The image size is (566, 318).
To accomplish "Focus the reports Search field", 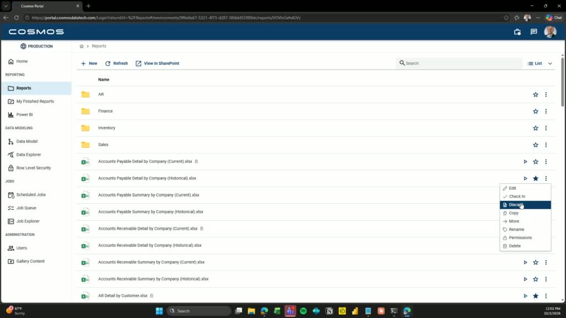I will point(459,63).
